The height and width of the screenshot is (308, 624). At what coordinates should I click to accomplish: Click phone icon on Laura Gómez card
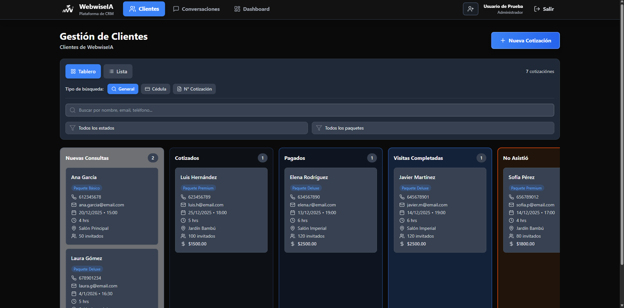pos(74,278)
